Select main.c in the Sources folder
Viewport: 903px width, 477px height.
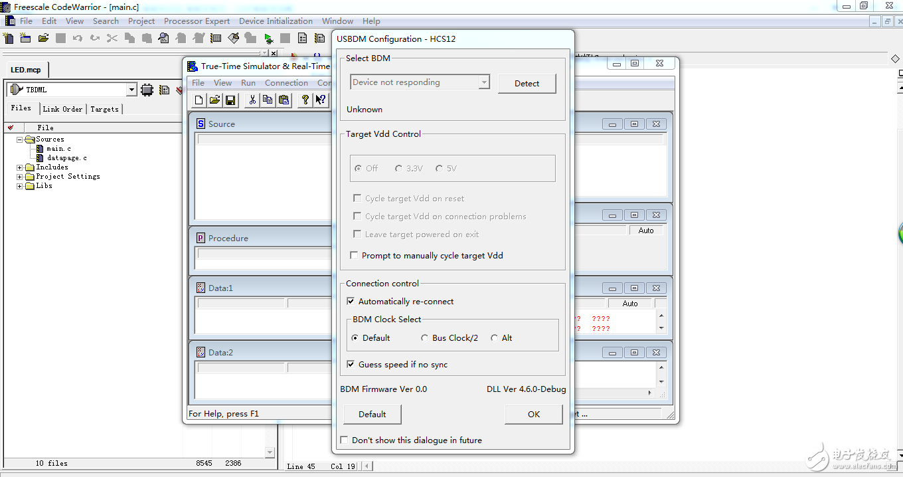tap(58, 149)
